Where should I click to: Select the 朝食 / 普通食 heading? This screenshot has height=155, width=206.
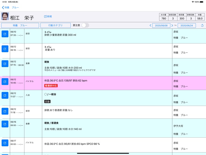tap(51, 123)
